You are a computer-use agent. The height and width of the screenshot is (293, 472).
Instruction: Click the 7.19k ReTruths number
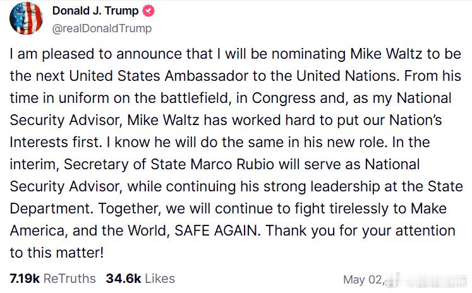click(x=23, y=278)
